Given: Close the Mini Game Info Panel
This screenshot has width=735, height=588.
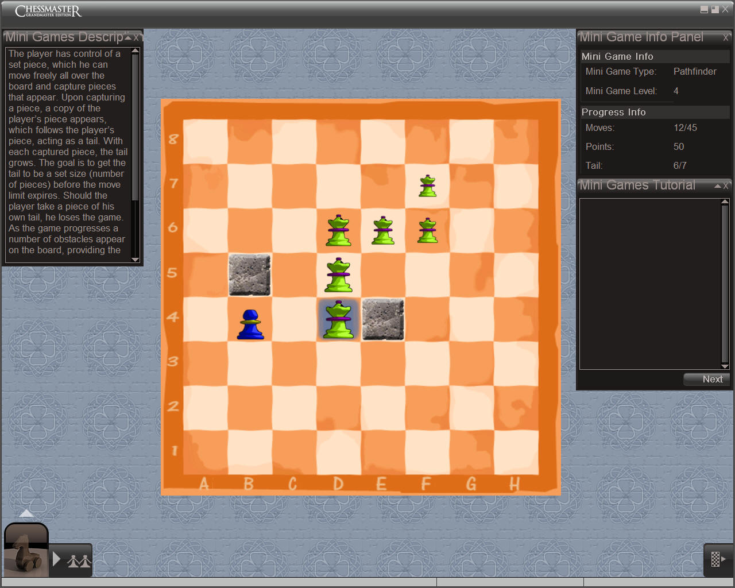Looking at the screenshot, I should (x=726, y=38).
